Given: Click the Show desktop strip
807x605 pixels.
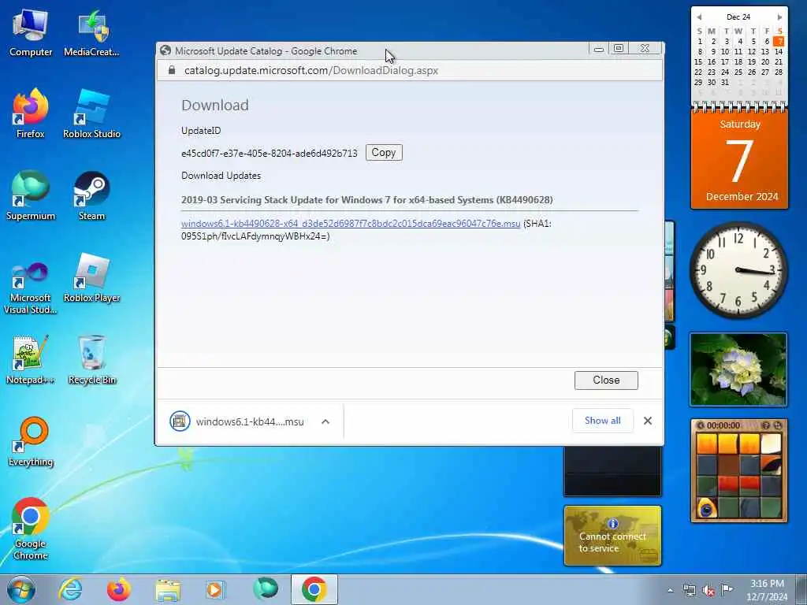Looking at the screenshot, I should coord(801,589).
